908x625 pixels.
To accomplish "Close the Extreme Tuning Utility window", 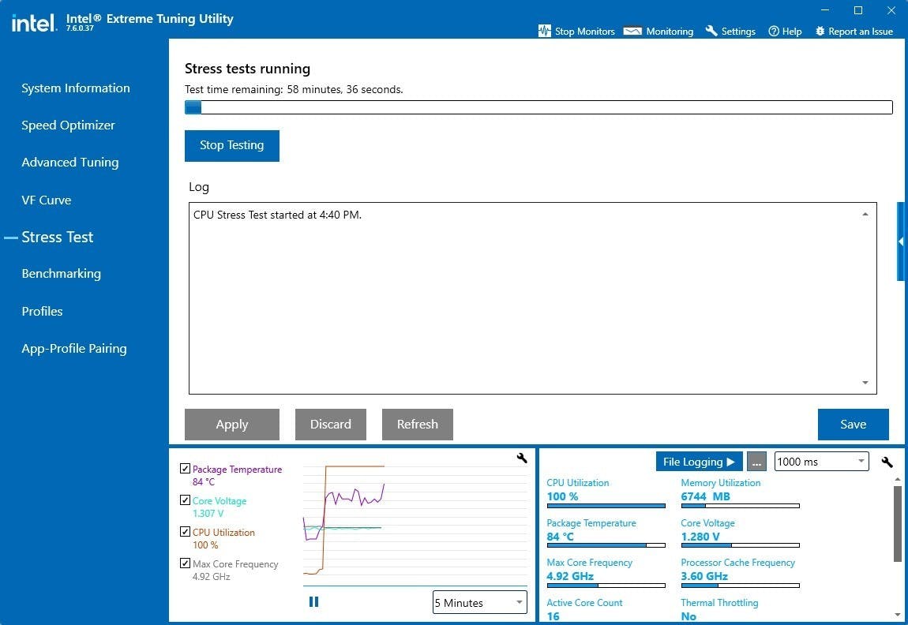I will click(891, 10).
